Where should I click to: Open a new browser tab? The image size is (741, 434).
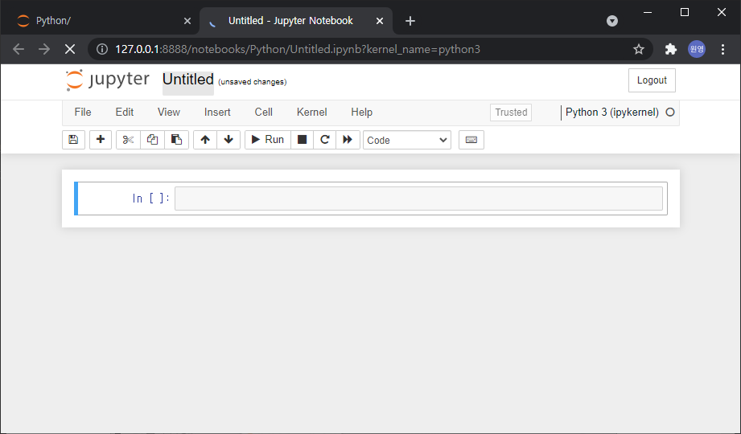click(410, 21)
